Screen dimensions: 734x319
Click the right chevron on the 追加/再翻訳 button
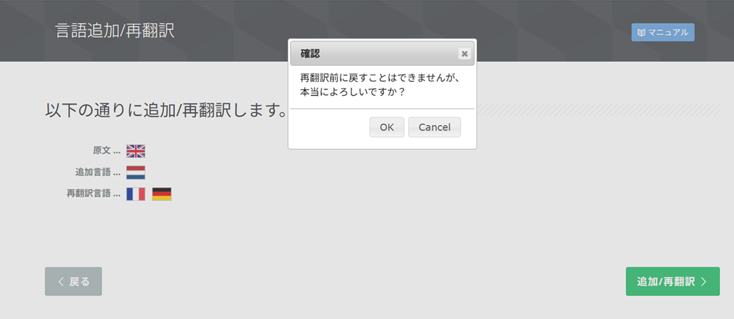tap(704, 282)
